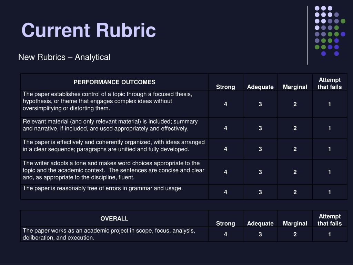
Task: Choose score 3 in the Relevant material row
Action: click(x=260, y=128)
